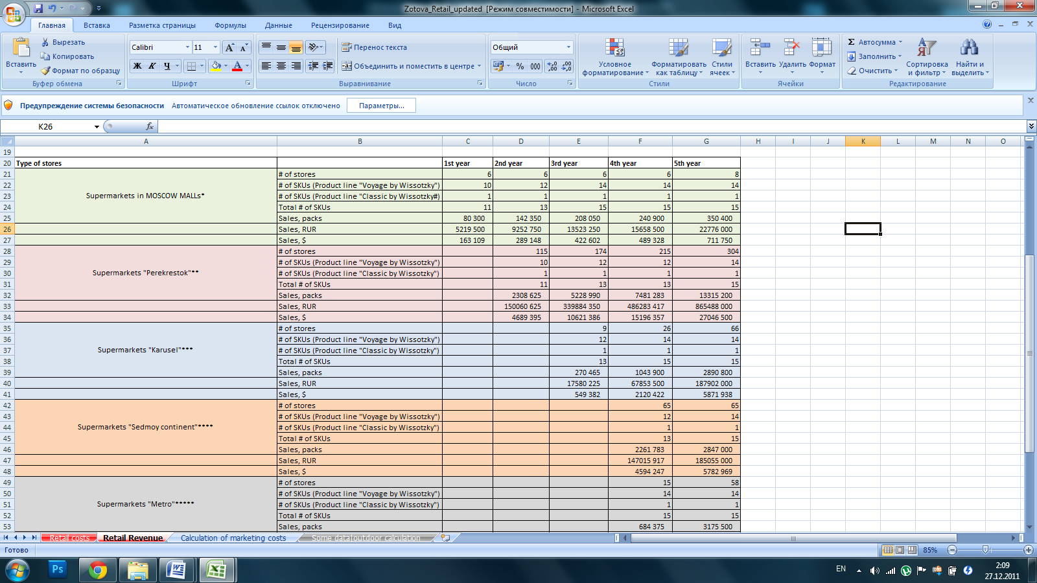
Task: Click zoom slider handle in status bar
Action: (x=985, y=550)
